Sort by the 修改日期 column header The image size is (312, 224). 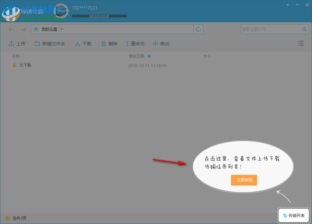(x=137, y=56)
